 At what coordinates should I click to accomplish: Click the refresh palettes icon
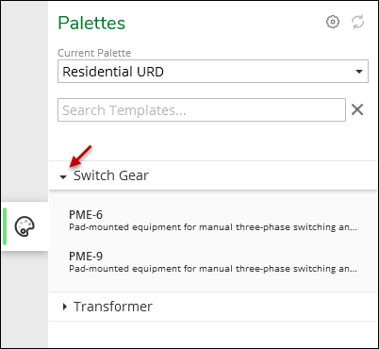coord(357,22)
